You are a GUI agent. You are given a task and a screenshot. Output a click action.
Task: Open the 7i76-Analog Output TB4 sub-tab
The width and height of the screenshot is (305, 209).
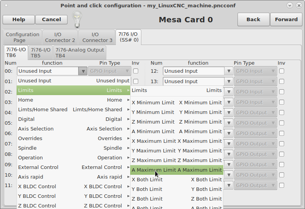coord(80,53)
